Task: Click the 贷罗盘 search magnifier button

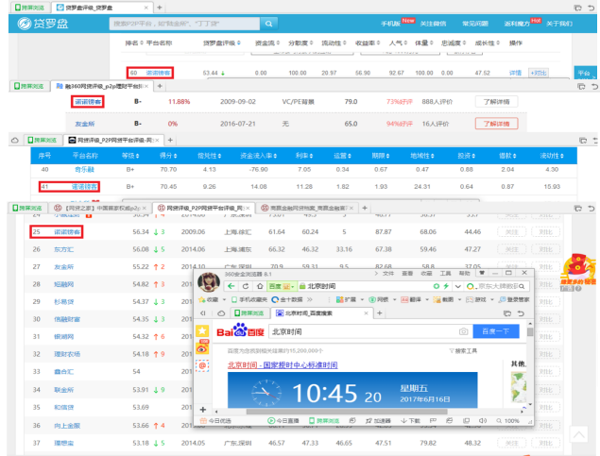Action: [x=269, y=24]
